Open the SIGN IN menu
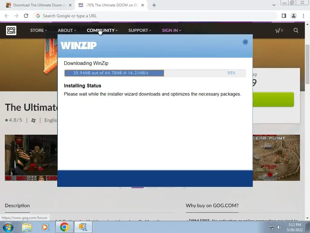The height and width of the screenshot is (233, 310). [171, 30]
